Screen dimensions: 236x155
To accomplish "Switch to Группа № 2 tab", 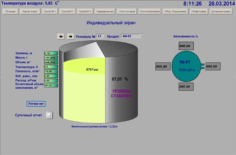I will point(67,12).
